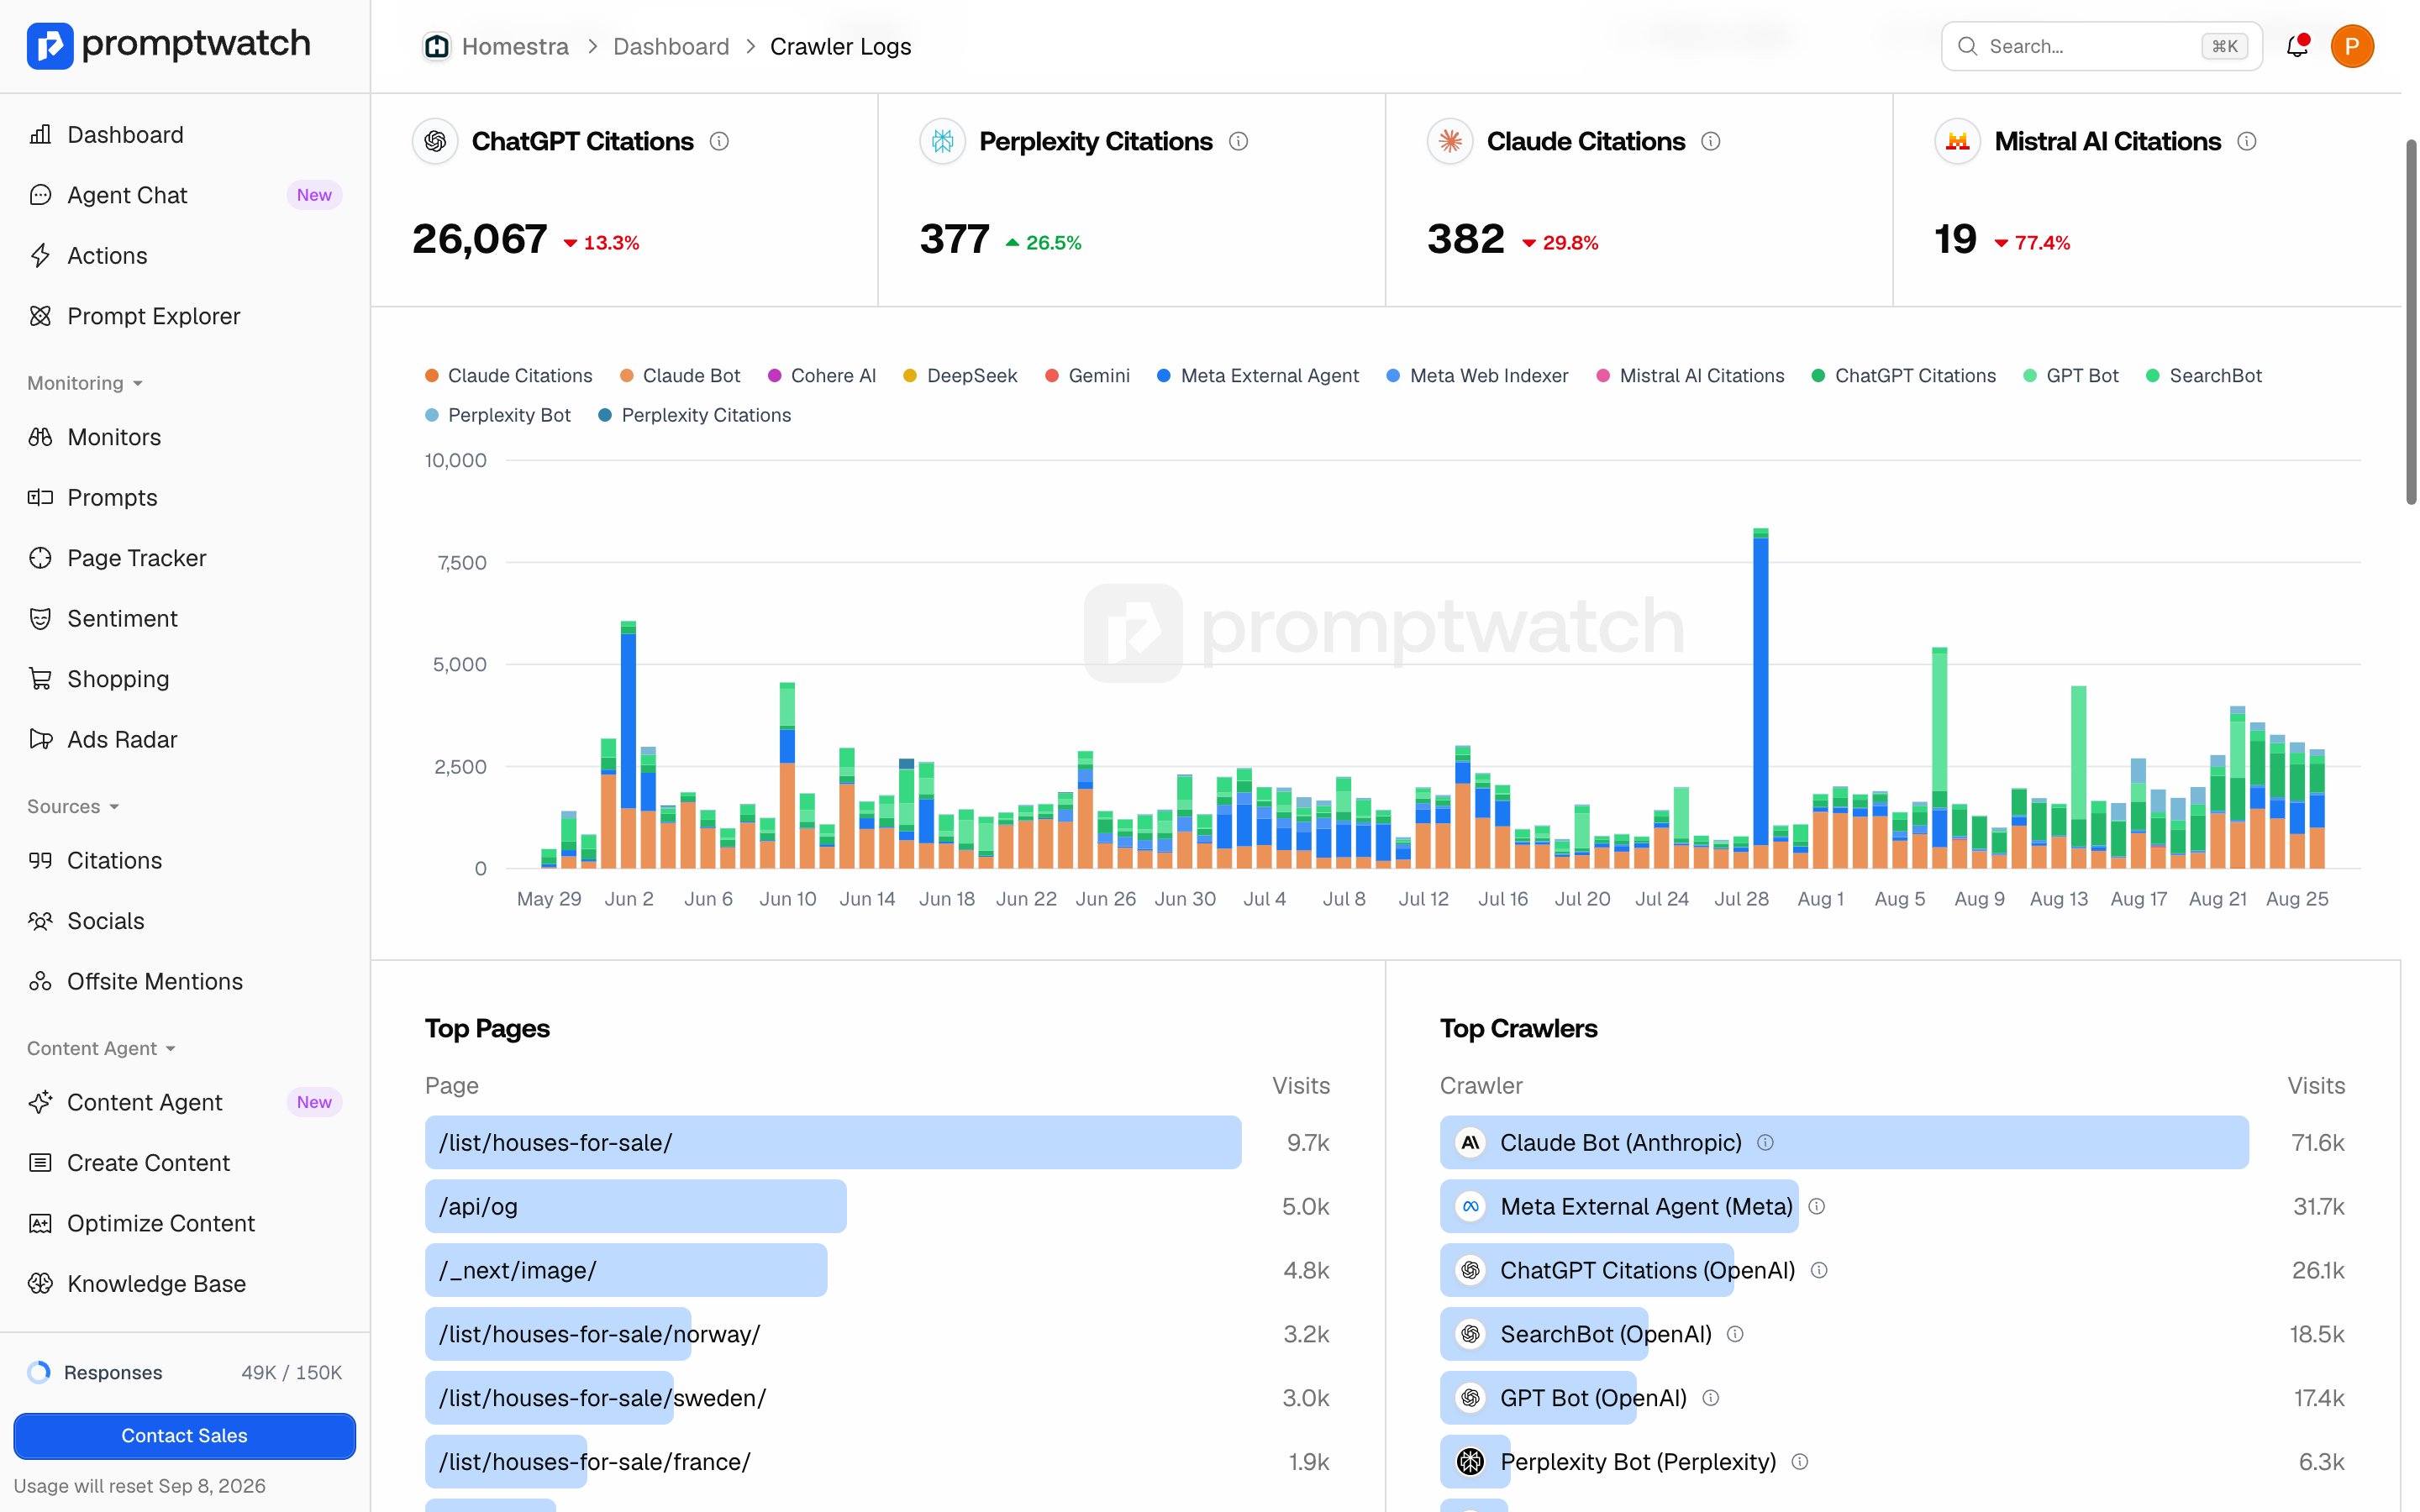The width and height of the screenshot is (2420, 1512).
Task: Open the notifications bell
Action: pyautogui.click(x=2297, y=46)
